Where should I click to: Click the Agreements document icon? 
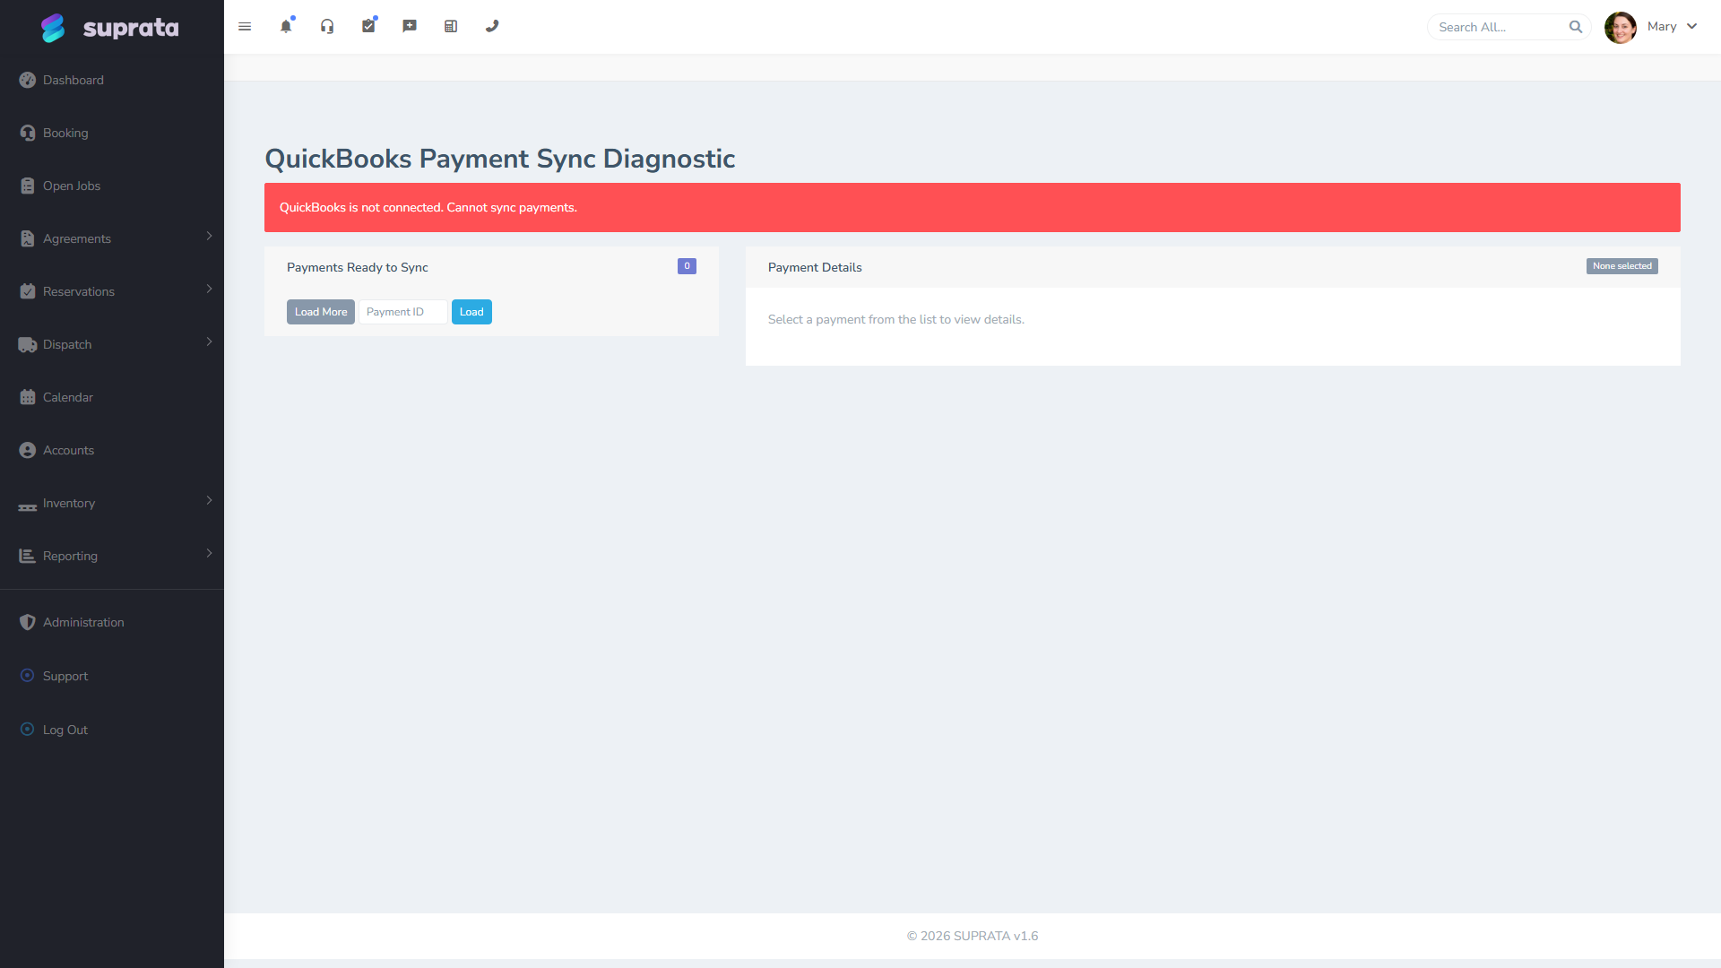tap(28, 238)
